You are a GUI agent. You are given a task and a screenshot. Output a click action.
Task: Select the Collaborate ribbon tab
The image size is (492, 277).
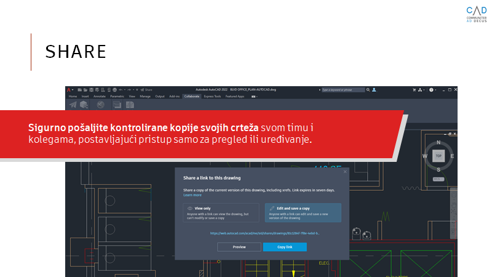[192, 97]
